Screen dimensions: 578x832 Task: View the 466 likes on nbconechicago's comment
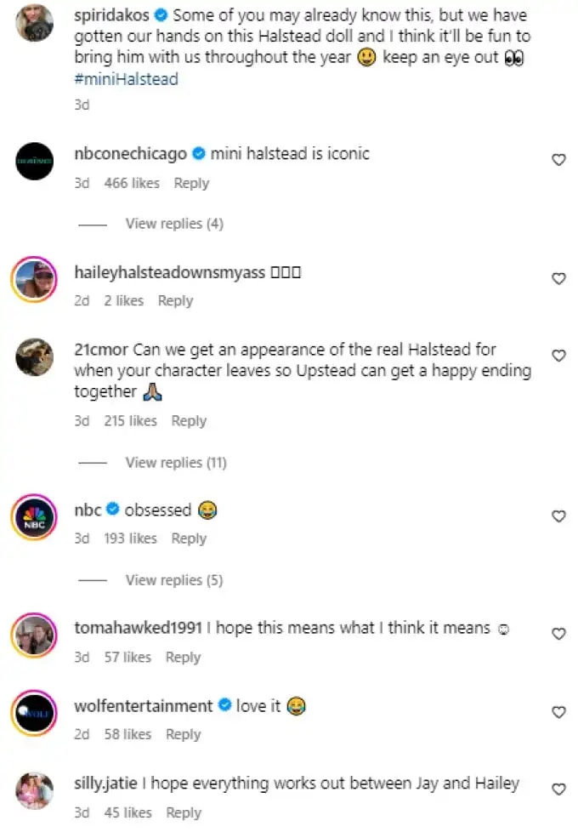132,184
